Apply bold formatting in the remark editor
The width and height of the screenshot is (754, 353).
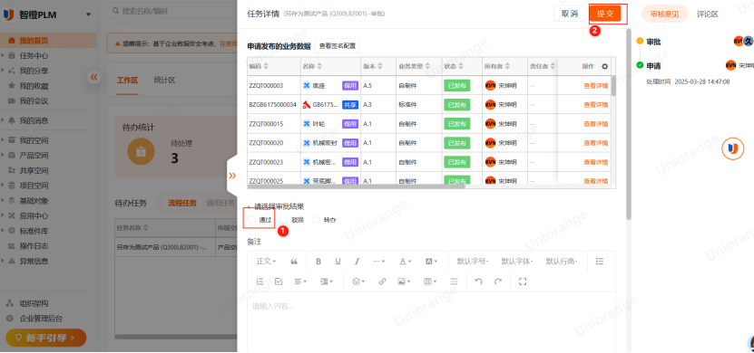click(318, 262)
